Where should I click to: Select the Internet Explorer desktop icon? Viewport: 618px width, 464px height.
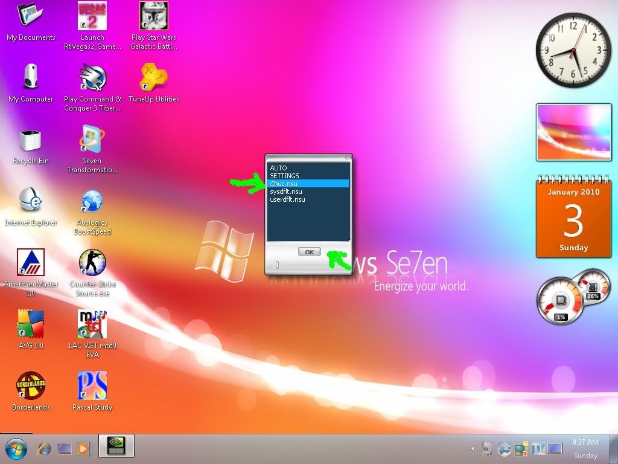pyautogui.click(x=31, y=207)
